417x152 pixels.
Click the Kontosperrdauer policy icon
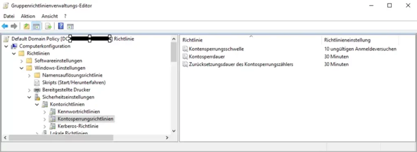(x=185, y=57)
